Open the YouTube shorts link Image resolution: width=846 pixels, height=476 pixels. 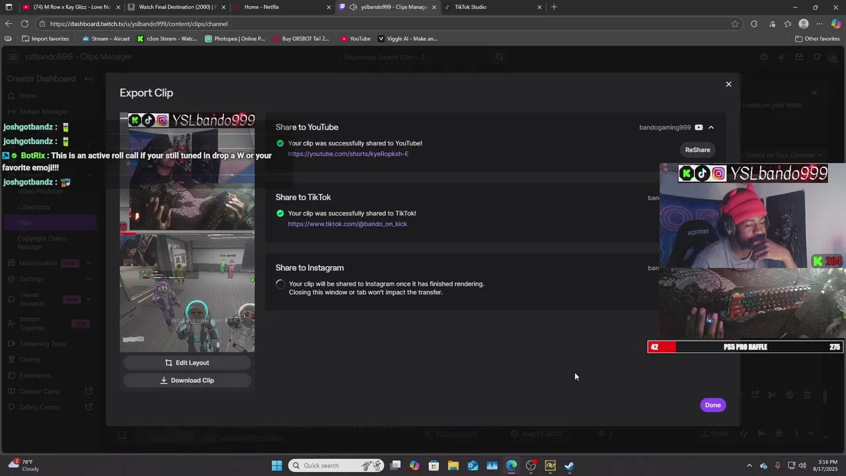(348, 154)
